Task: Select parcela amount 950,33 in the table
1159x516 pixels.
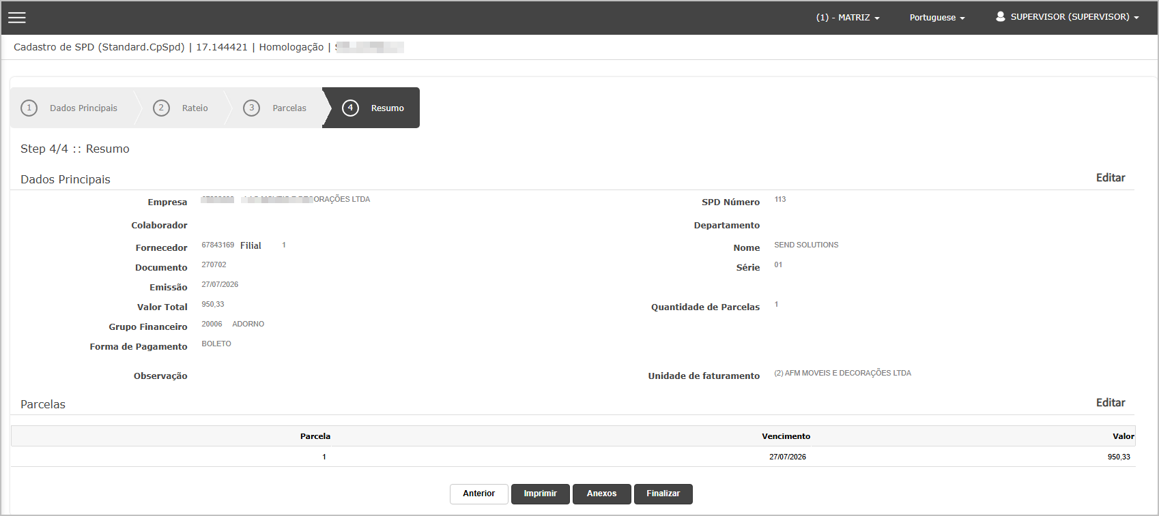Action: tap(1119, 457)
